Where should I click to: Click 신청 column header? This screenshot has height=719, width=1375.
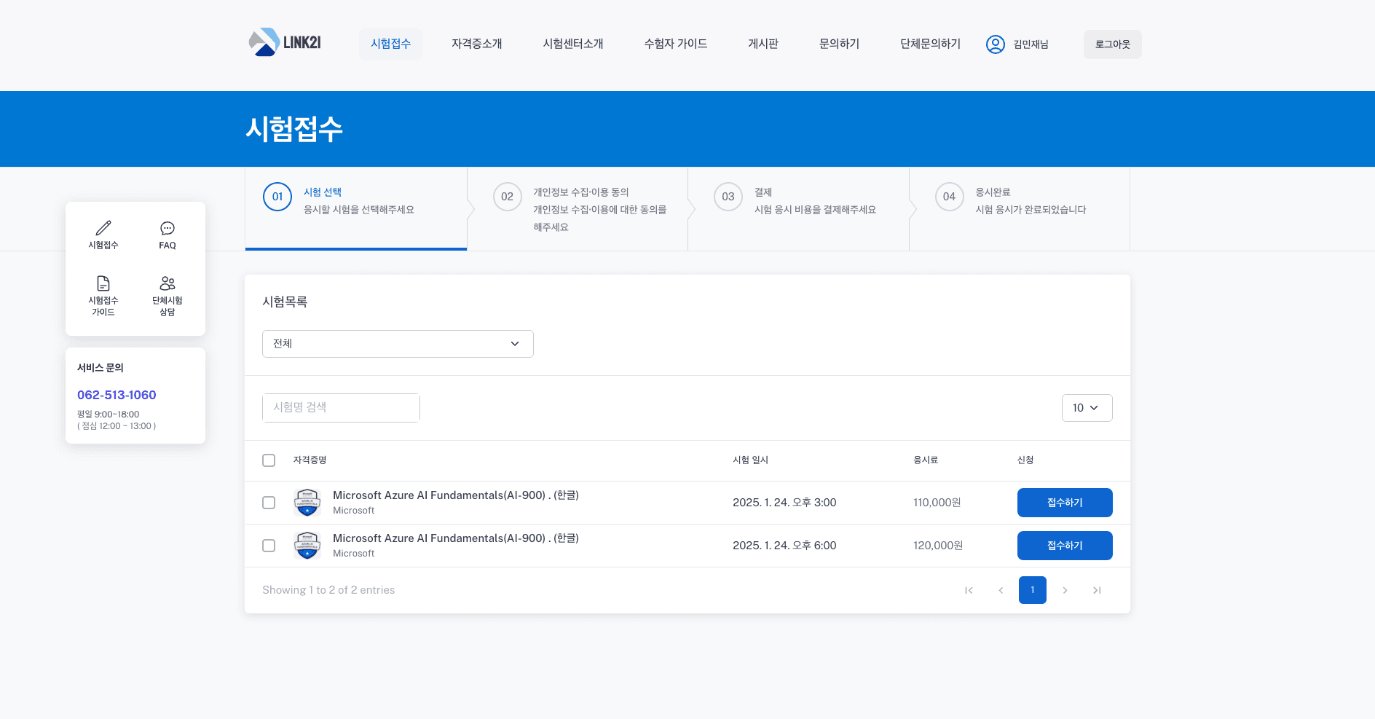coord(1025,460)
